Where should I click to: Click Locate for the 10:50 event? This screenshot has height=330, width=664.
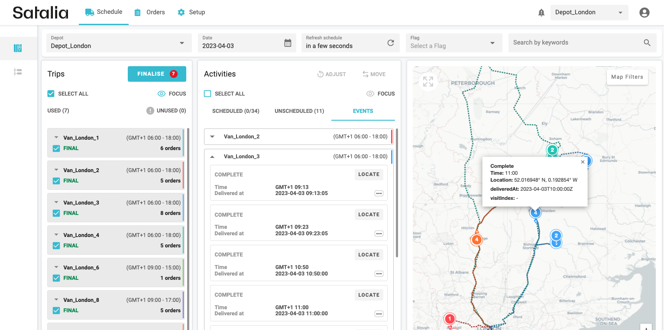[x=369, y=255]
